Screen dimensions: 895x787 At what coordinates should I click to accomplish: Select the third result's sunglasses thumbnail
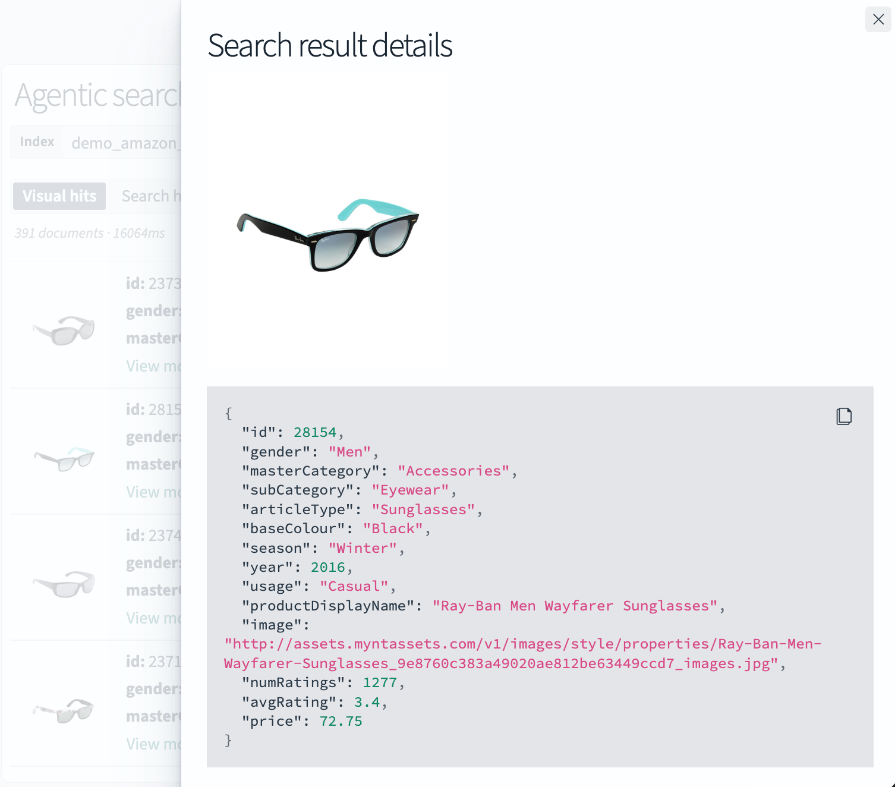[x=64, y=584]
